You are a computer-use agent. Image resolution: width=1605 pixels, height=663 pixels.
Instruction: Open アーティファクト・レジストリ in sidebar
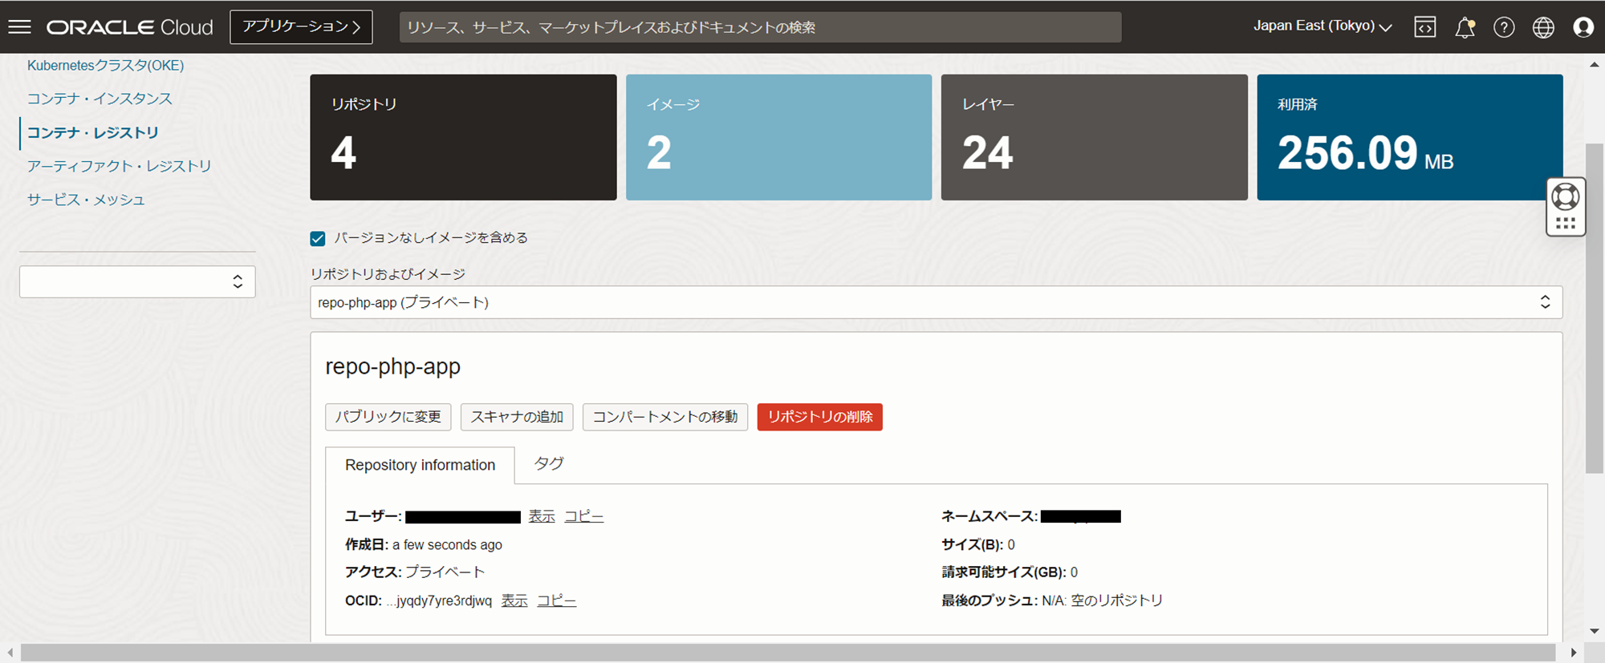(x=119, y=166)
